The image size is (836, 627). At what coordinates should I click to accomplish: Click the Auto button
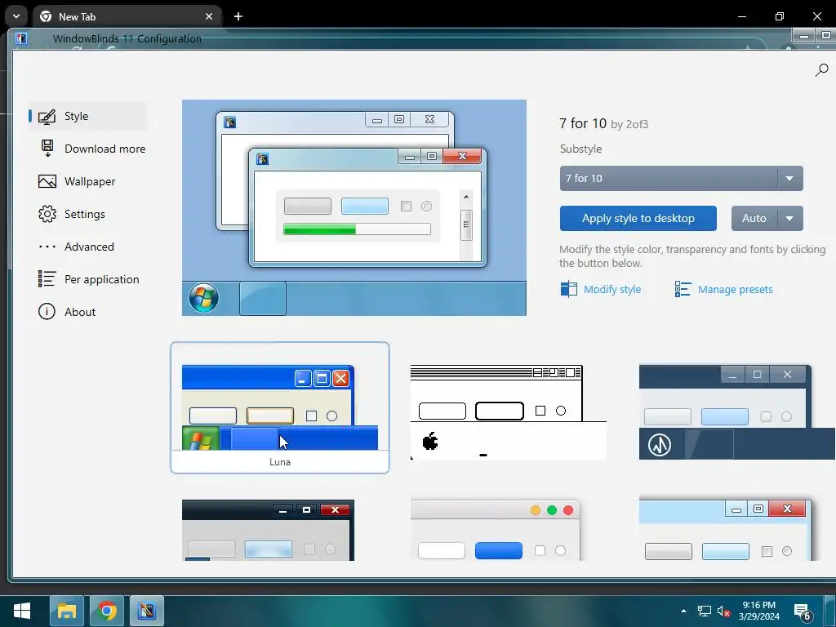[x=754, y=218]
